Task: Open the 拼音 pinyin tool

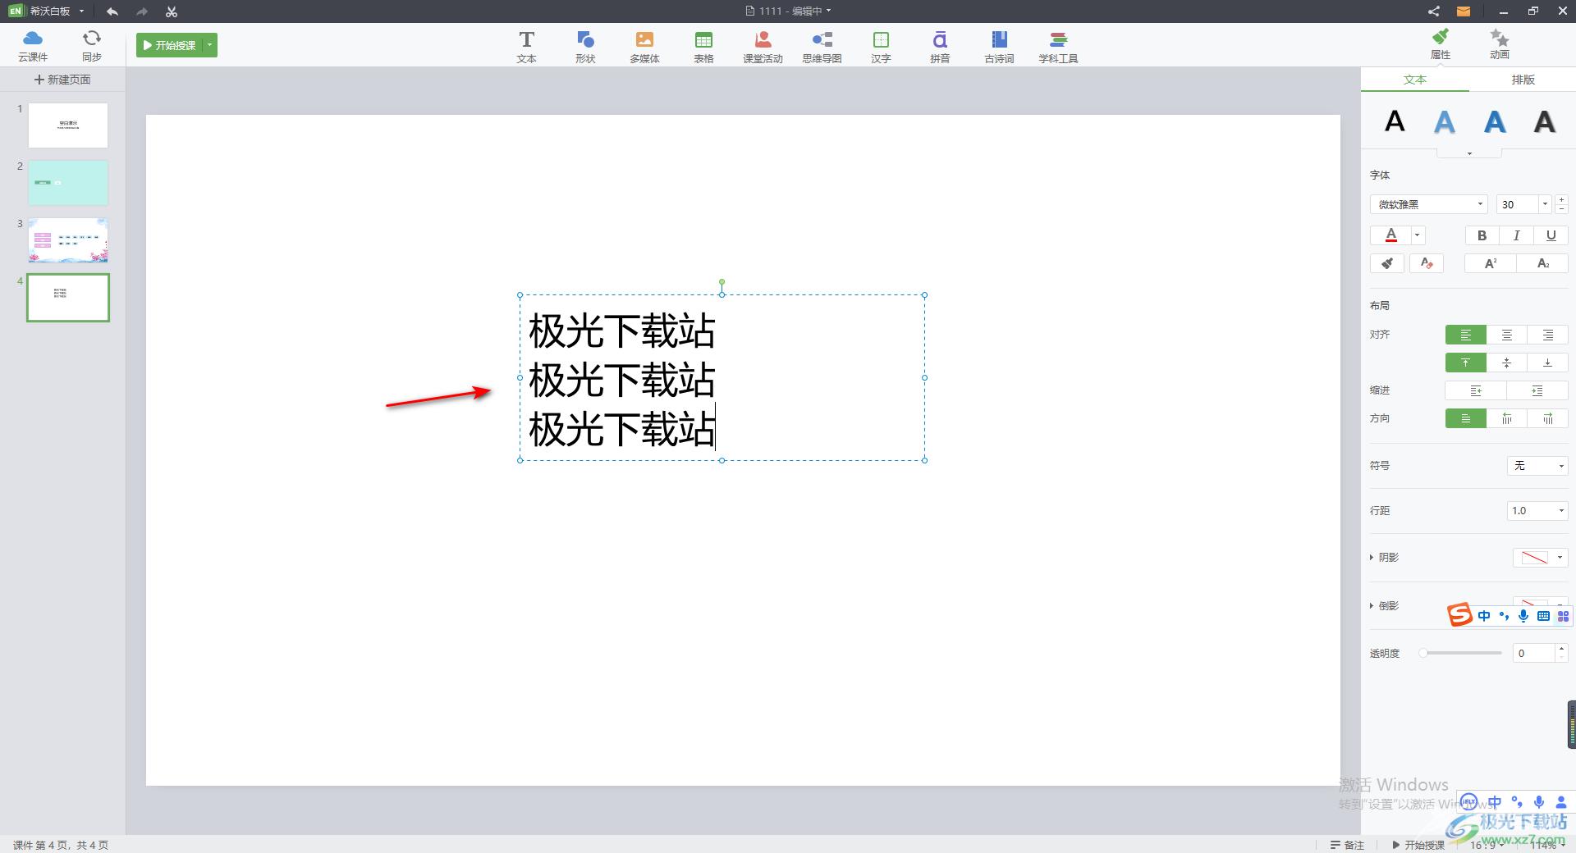Action: click(x=940, y=47)
